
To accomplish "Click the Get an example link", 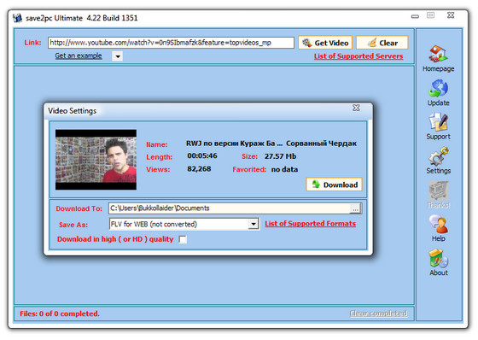I will 79,56.
